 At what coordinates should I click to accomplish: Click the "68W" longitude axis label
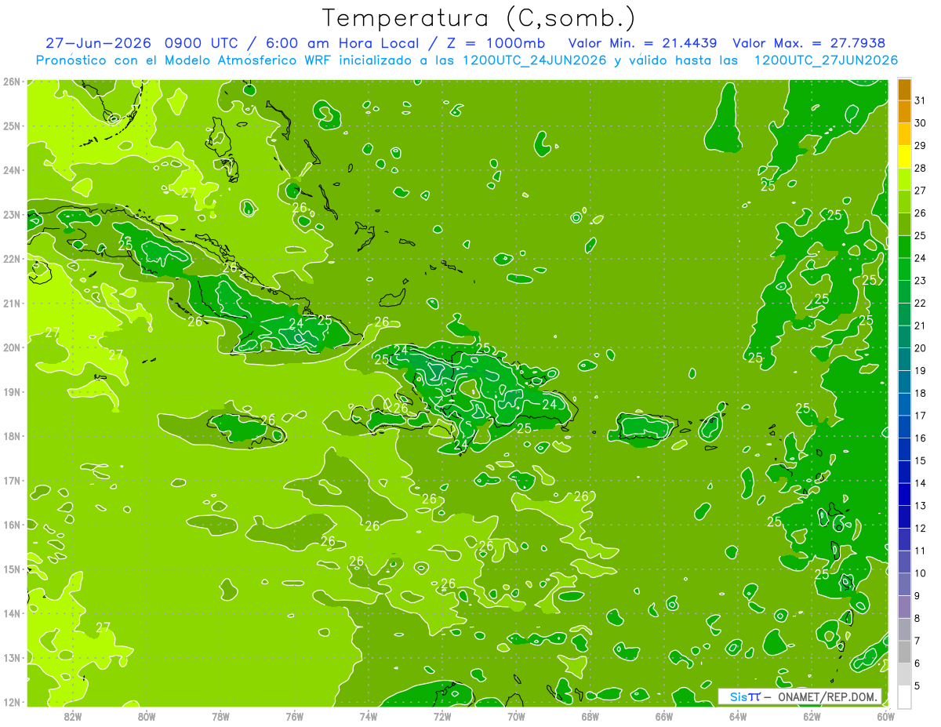[x=590, y=716]
